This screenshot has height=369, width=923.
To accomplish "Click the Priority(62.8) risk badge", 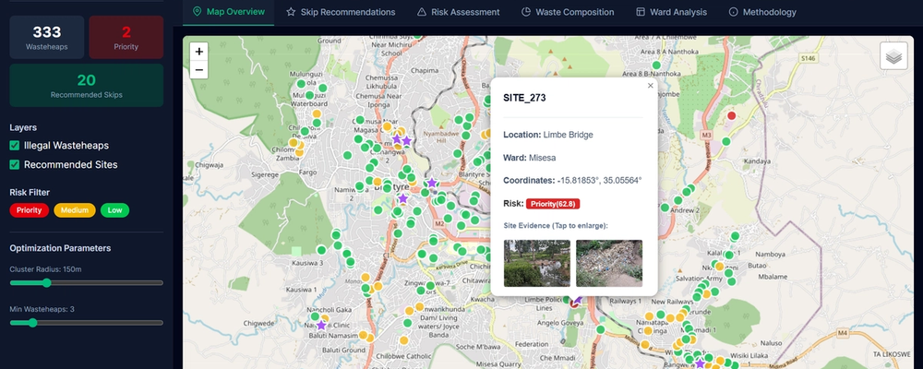I will 553,204.
